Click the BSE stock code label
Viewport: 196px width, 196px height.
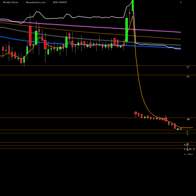click(60, 2)
